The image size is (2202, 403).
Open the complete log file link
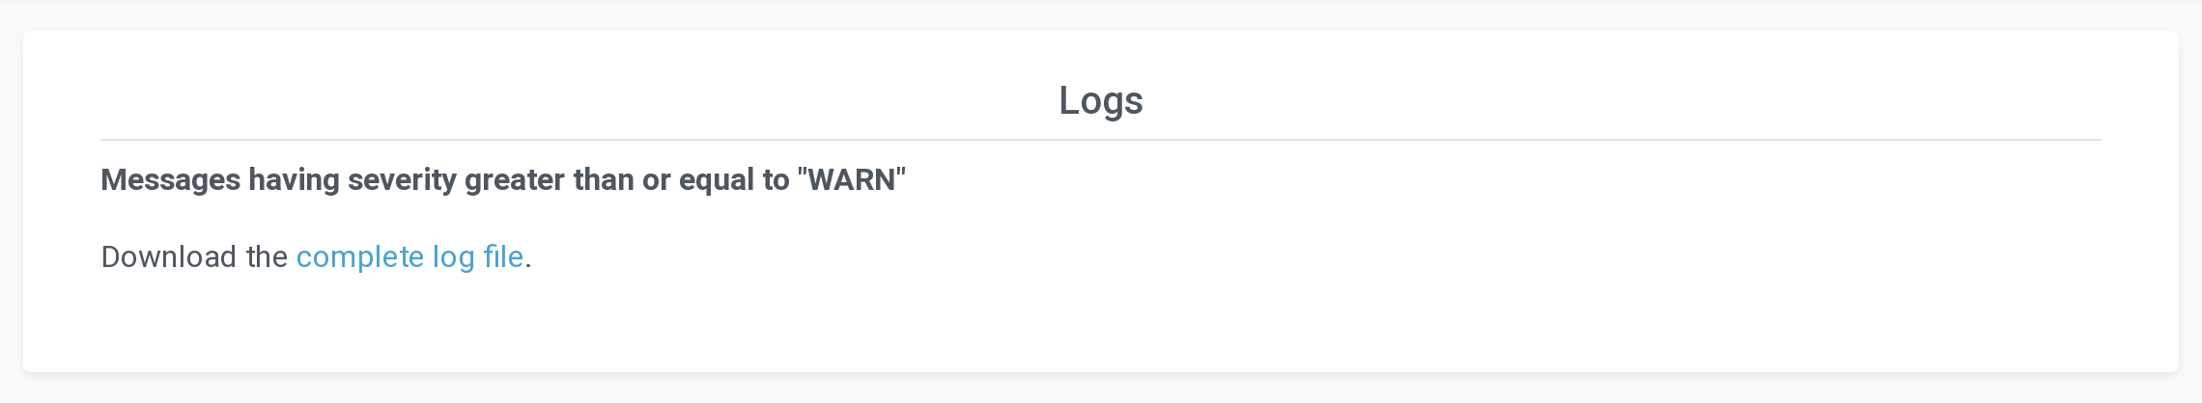click(x=409, y=256)
